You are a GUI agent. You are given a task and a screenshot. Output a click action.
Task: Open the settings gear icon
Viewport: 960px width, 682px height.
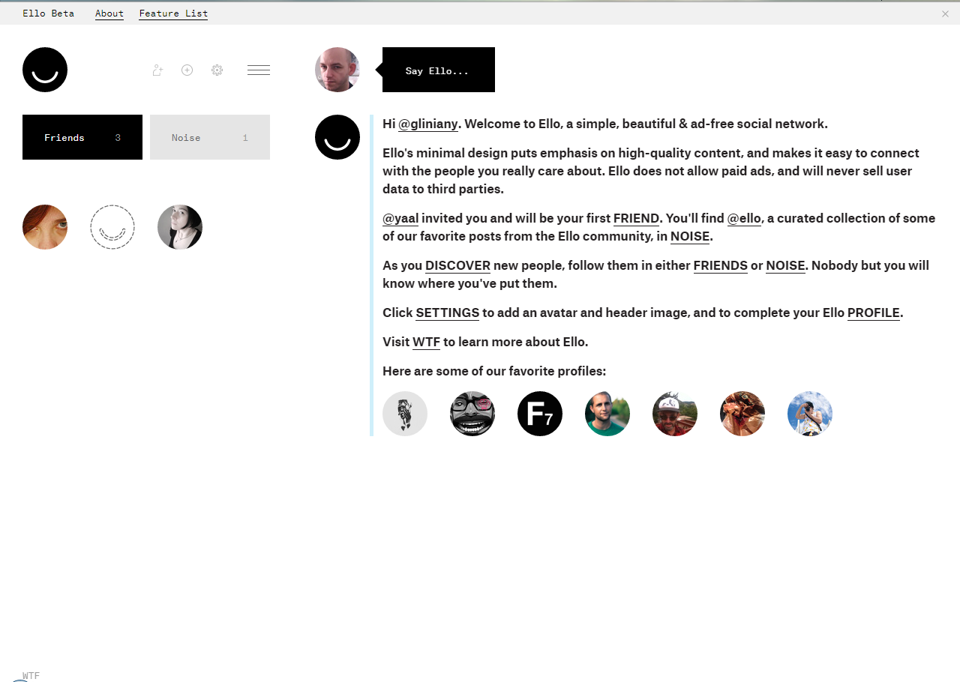pos(217,70)
